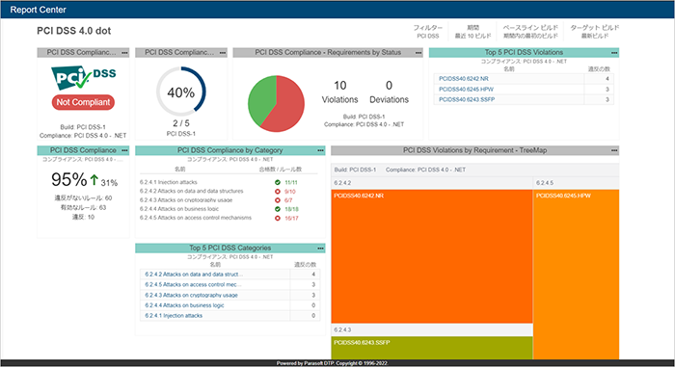Open the ベースライン ビルド dropdown
Viewport: 675px width, 367px height.
[x=530, y=32]
